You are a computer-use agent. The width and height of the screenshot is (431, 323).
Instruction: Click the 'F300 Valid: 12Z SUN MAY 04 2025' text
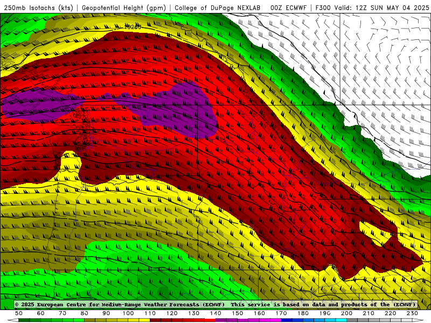372,8
